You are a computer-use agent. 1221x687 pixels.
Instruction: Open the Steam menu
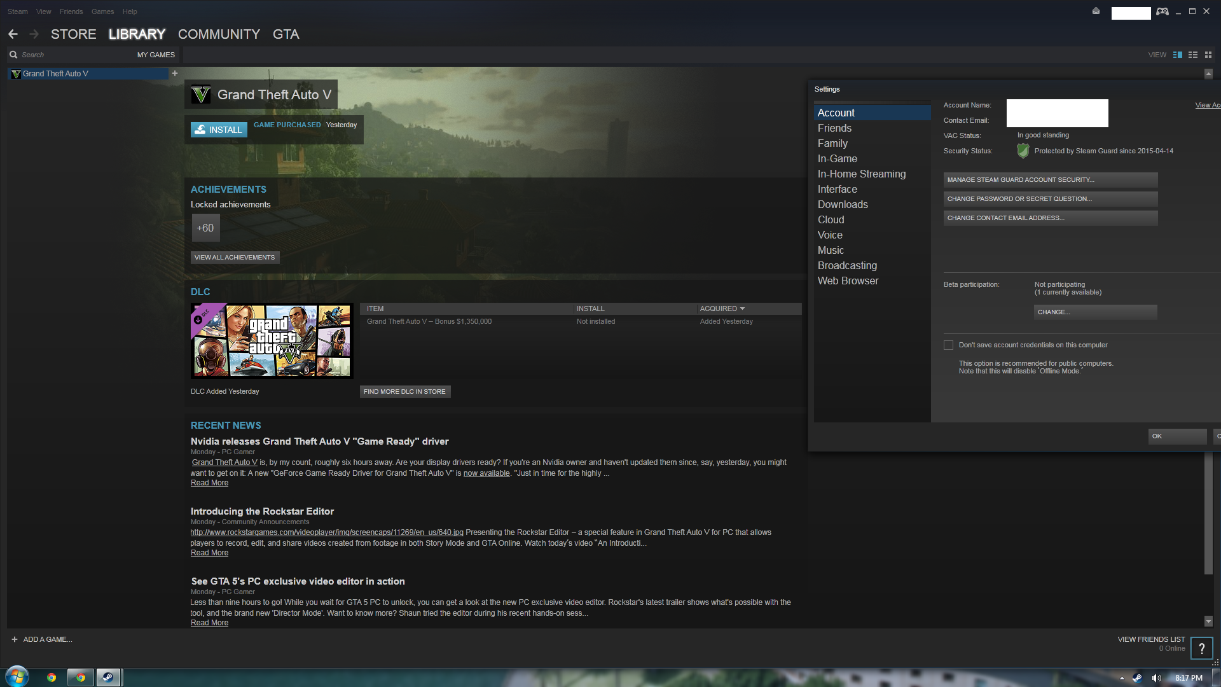pos(18,11)
